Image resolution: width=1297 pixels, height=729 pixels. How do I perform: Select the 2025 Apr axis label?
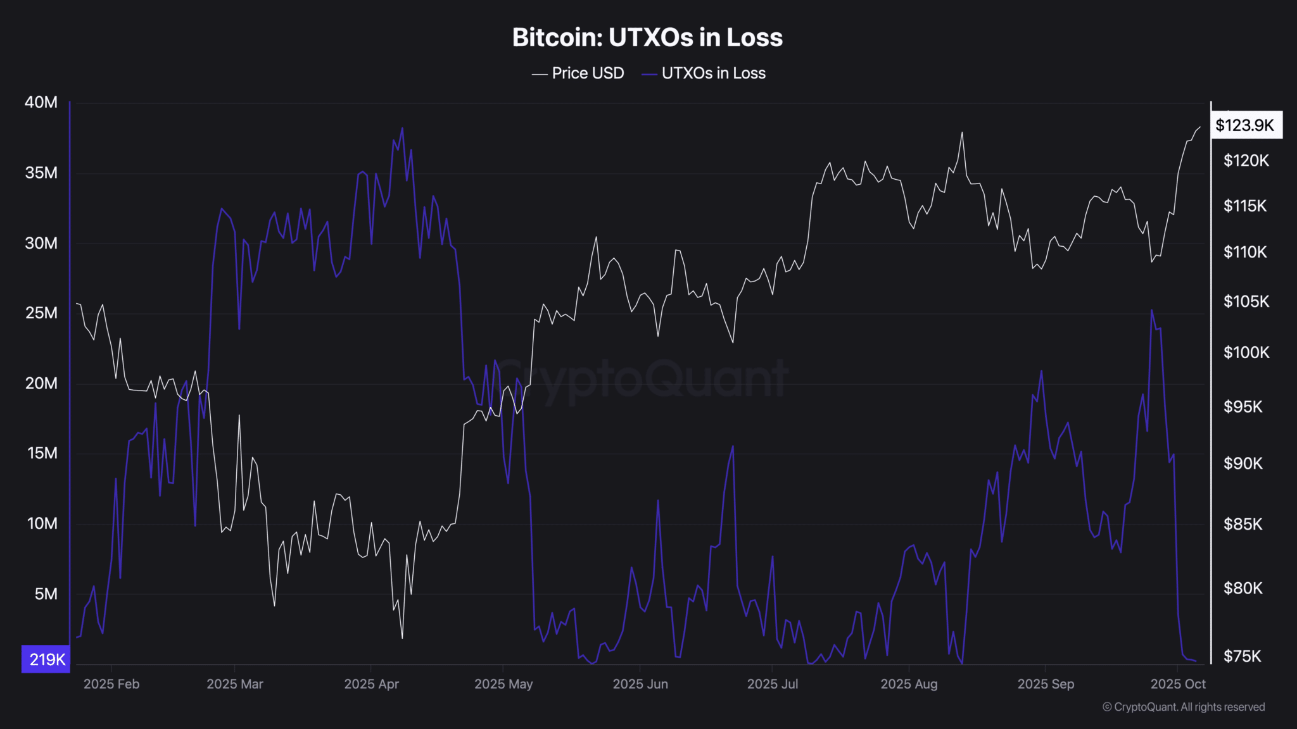371,684
